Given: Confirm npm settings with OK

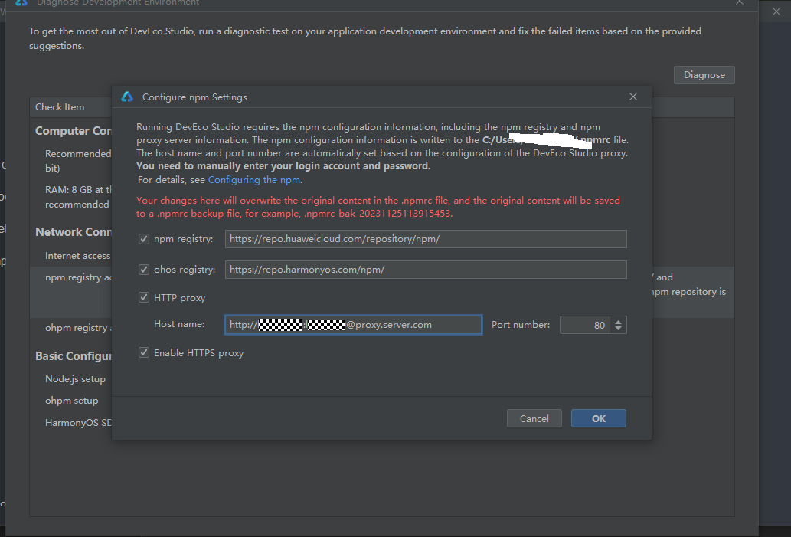Looking at the screenshot, I should click(599, 418).
